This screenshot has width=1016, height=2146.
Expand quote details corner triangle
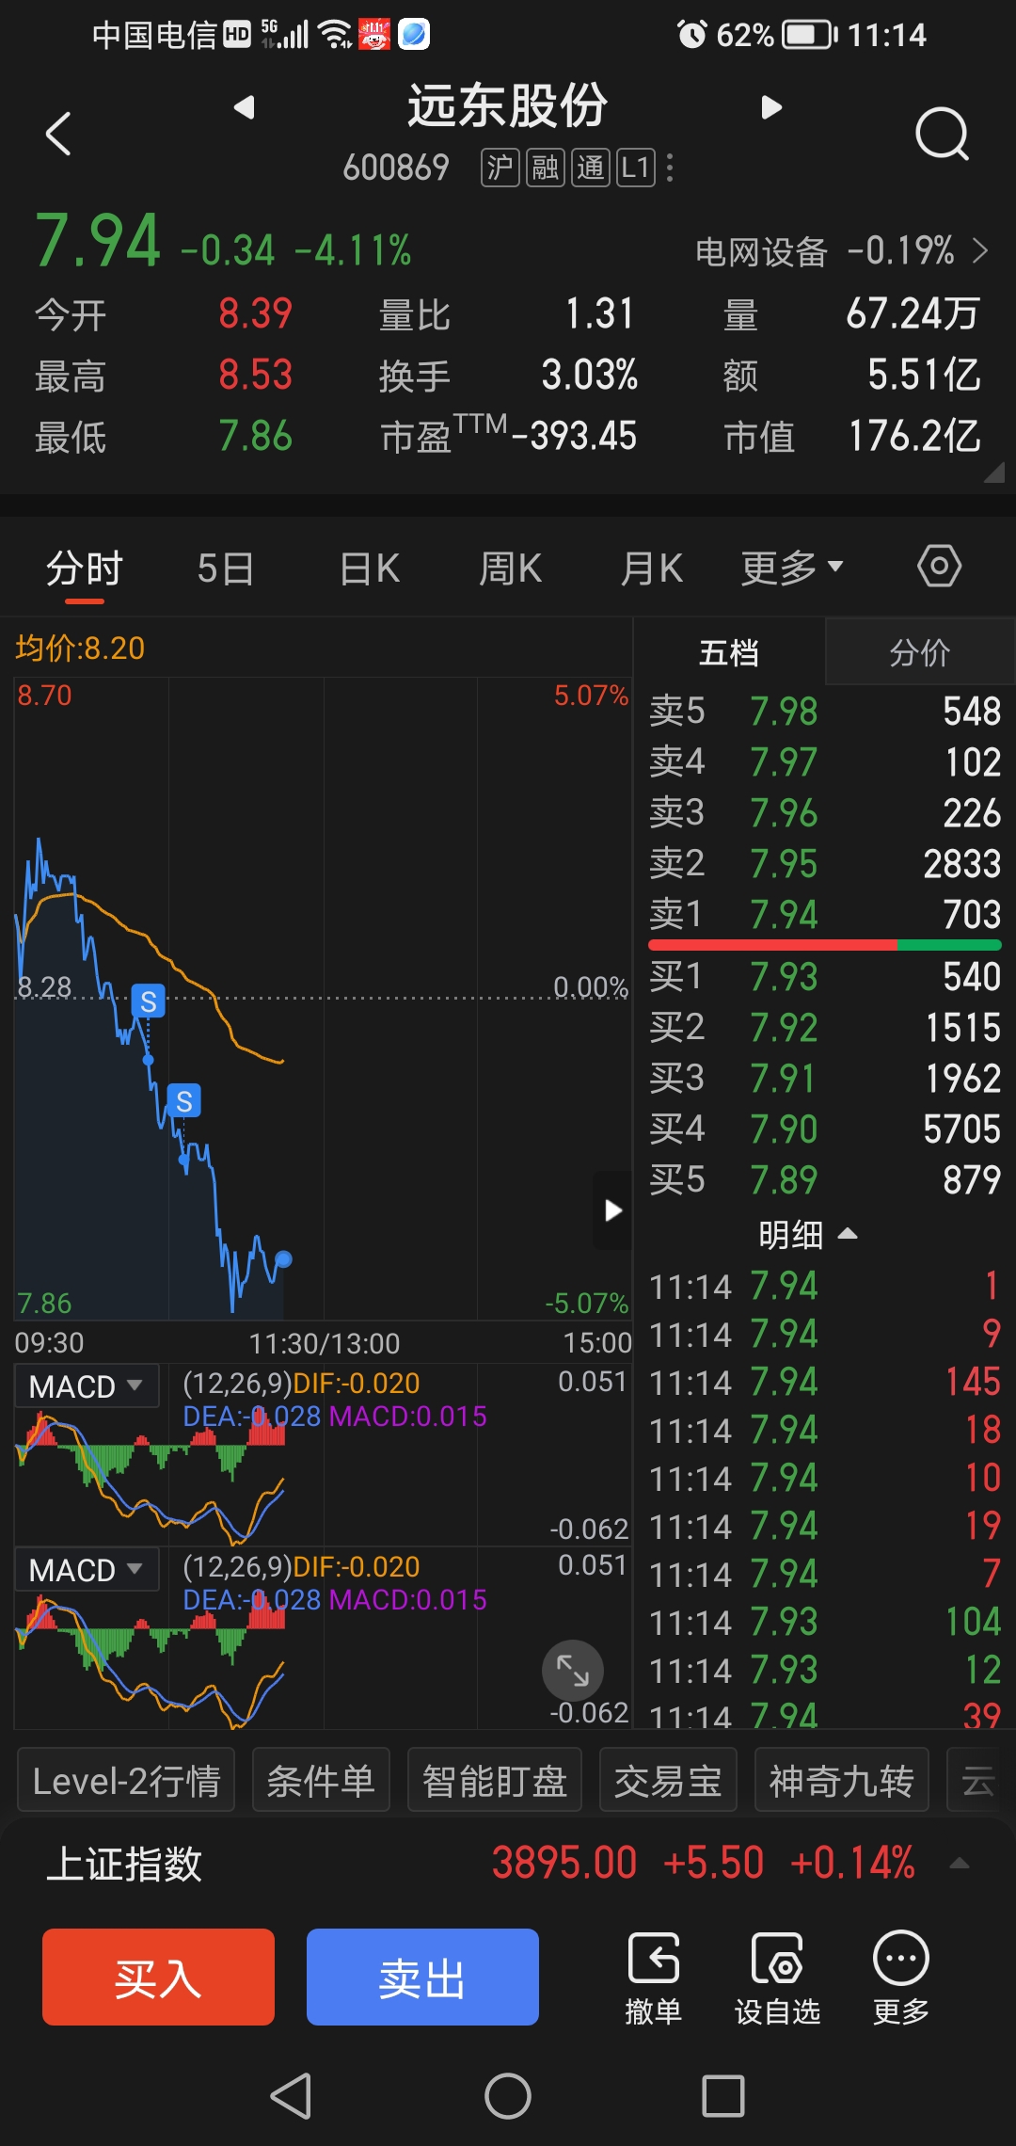[x=993, y=472]
